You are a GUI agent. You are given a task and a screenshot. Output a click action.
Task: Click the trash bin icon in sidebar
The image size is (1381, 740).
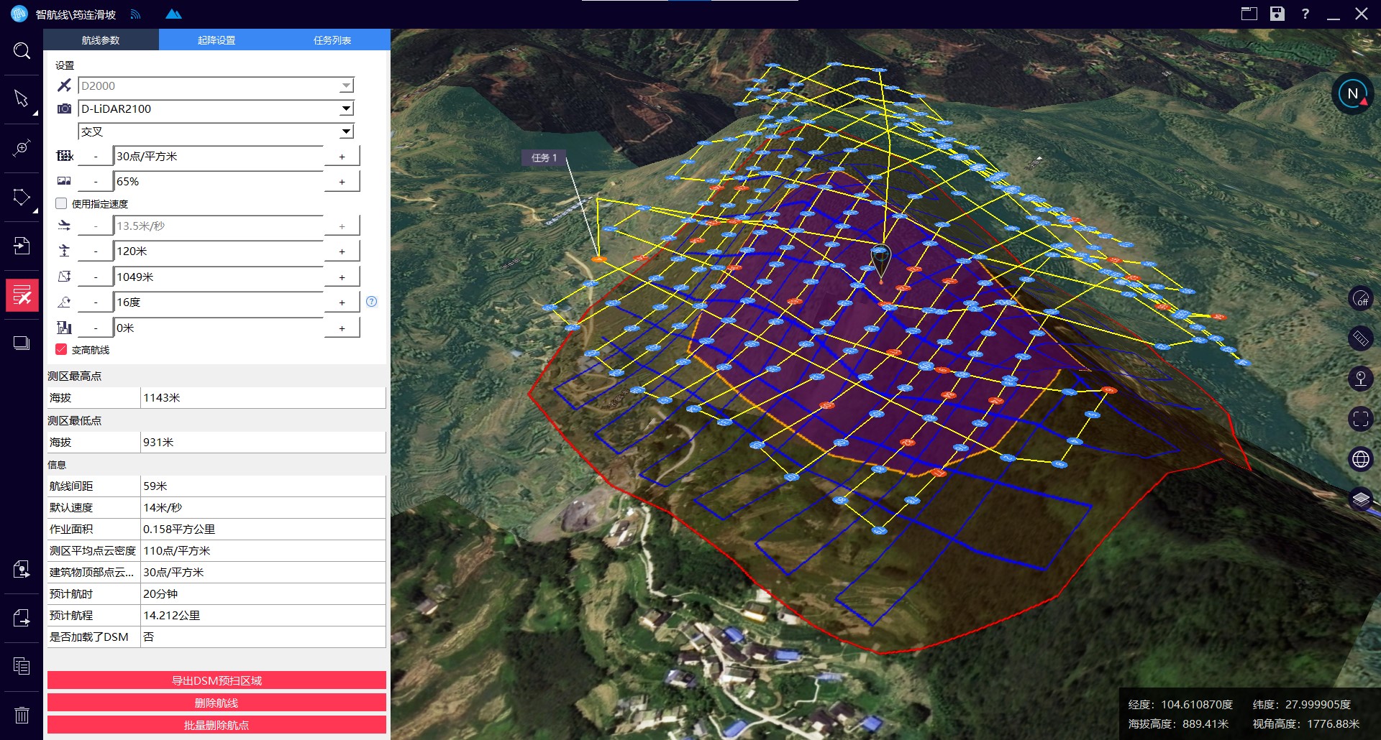(22, 715)
